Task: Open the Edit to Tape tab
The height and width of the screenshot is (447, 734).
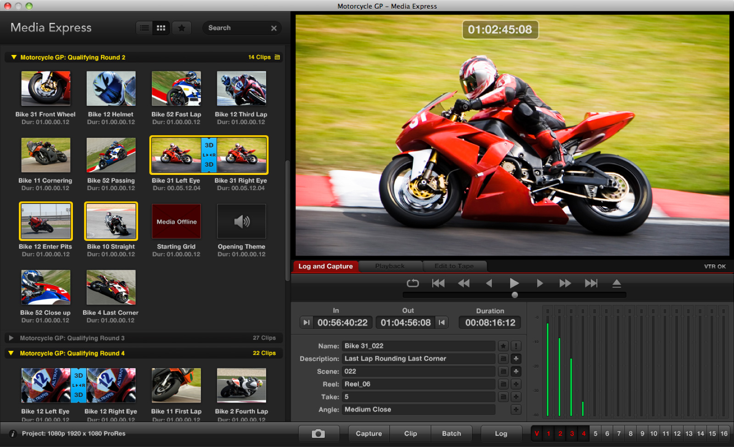Action: pos(455,266)
